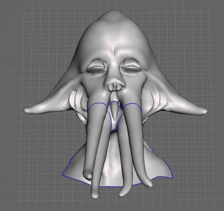
Task: Click the tip of the inner left tentacle
Action: pyautogui.click(x=95, y=195)
